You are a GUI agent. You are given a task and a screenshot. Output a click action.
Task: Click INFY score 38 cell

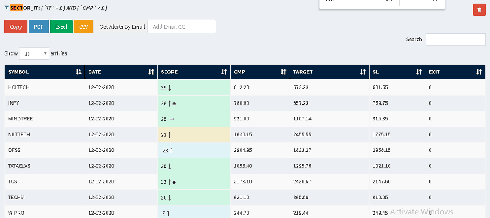(x=194, y=103)
